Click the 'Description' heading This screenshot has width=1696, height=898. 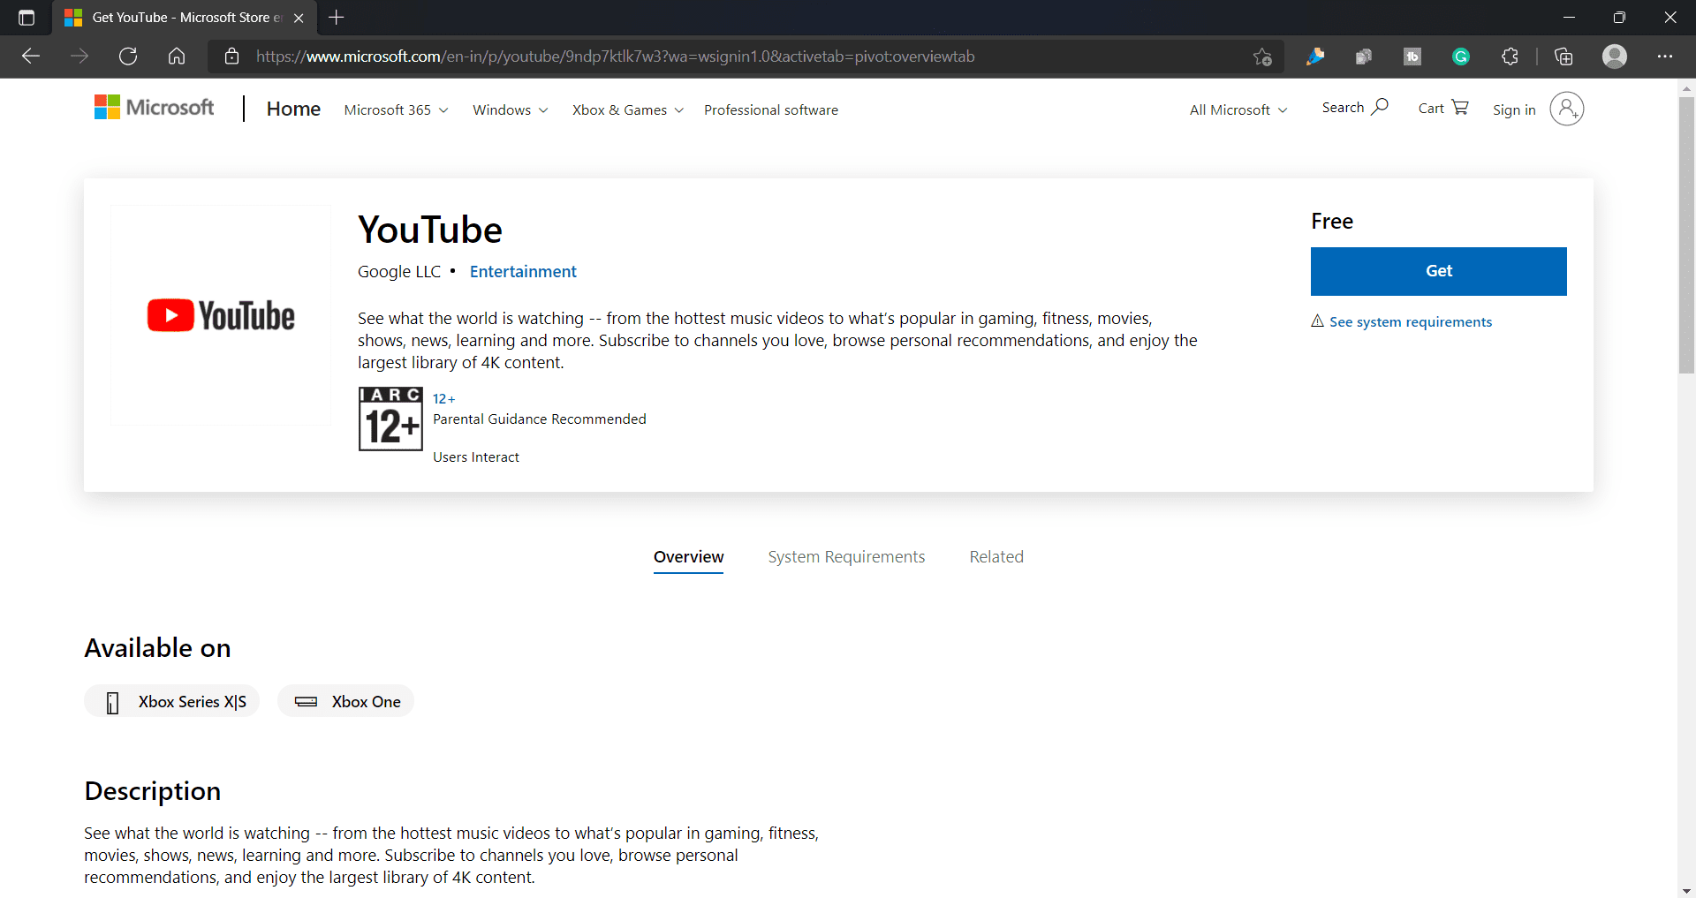[153, 791]
